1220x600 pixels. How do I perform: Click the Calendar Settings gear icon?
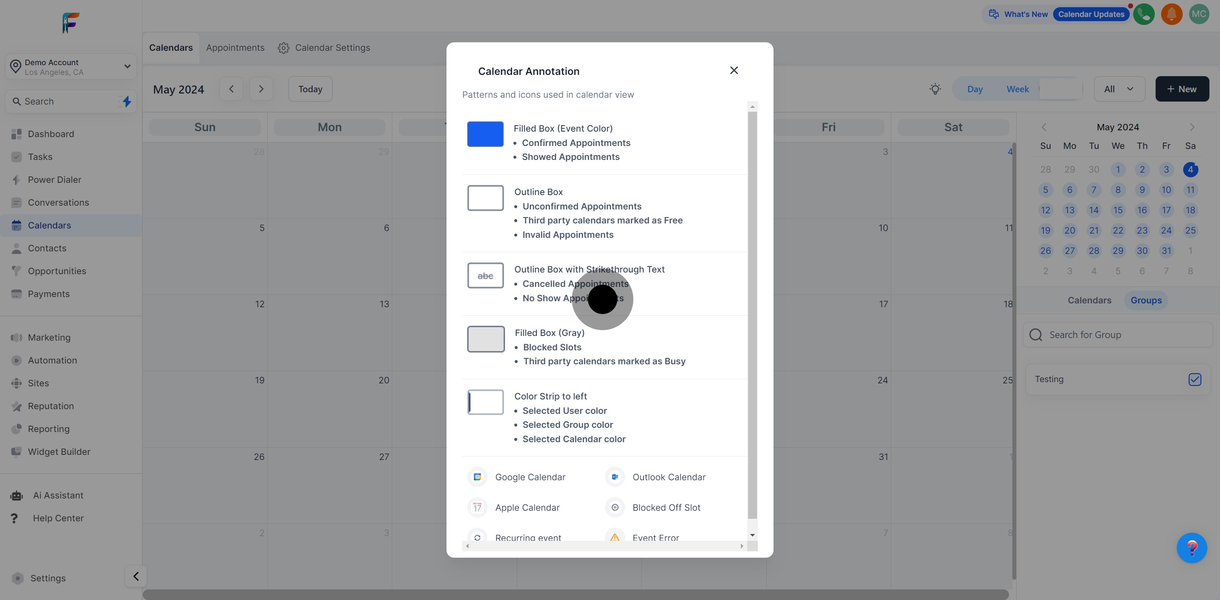(283, 48)
